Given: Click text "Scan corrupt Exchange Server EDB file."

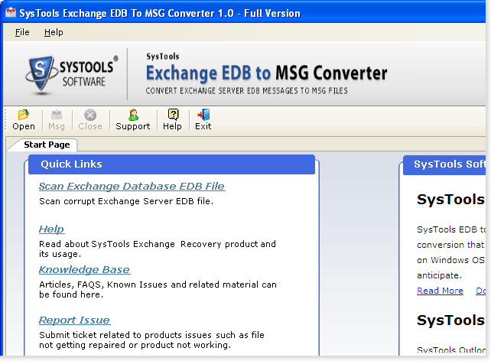Looking at the screenshot, I should (x=126, y=201).
